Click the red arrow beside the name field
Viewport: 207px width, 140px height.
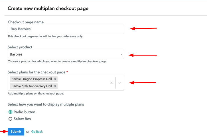pos(144,28)
